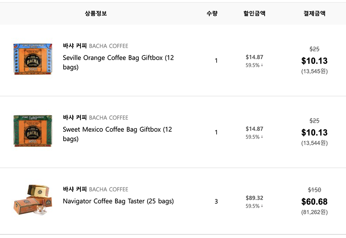Image resolution: width=346 pixels, height=238 pixels.
Task: Select the 할인금액 column header
Action: pos(254,13)
